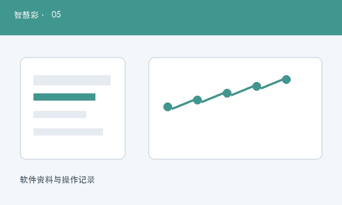Click the second data point on line chart

click(197, 100)
